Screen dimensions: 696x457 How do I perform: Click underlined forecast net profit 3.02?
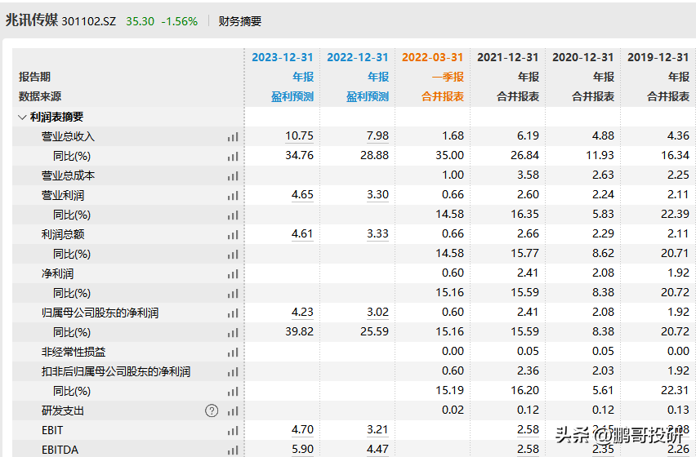[377, 312]
